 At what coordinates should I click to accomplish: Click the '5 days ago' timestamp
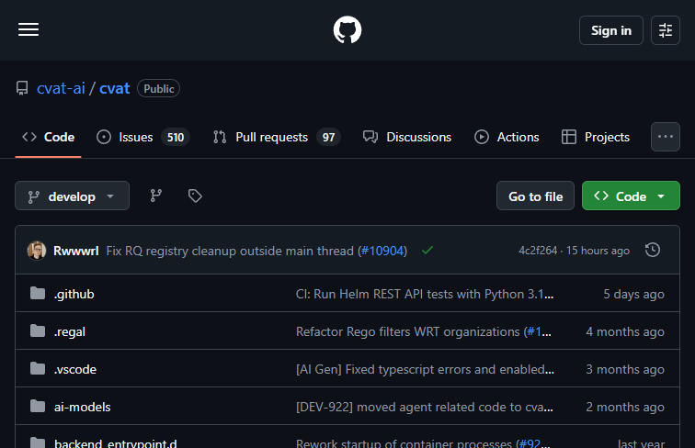click(633, 294)
